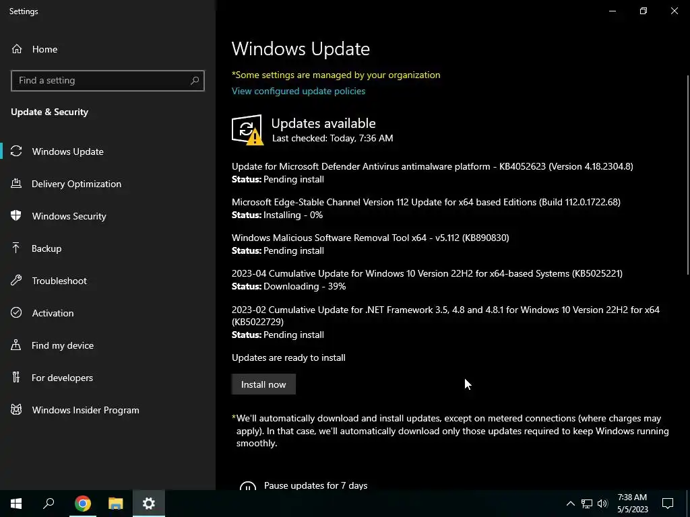The width and height of the screenshot is (690, 517).
Task: Click the Backup upload arrow icon
Action: (x=16, y=248)
